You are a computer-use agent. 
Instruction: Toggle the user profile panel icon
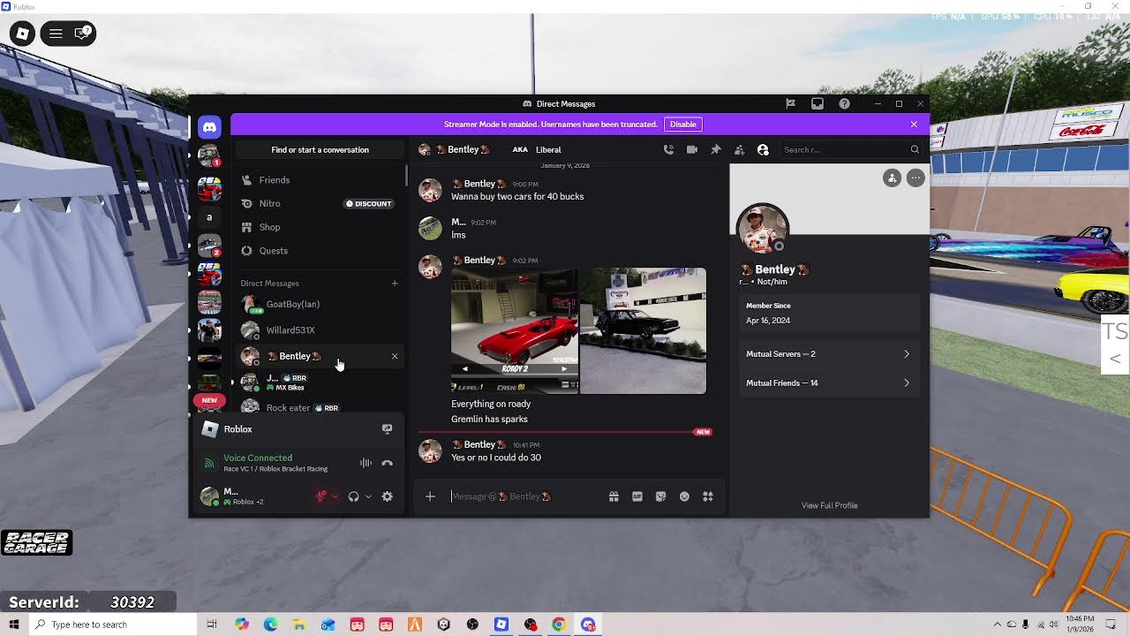pos(763,149)
